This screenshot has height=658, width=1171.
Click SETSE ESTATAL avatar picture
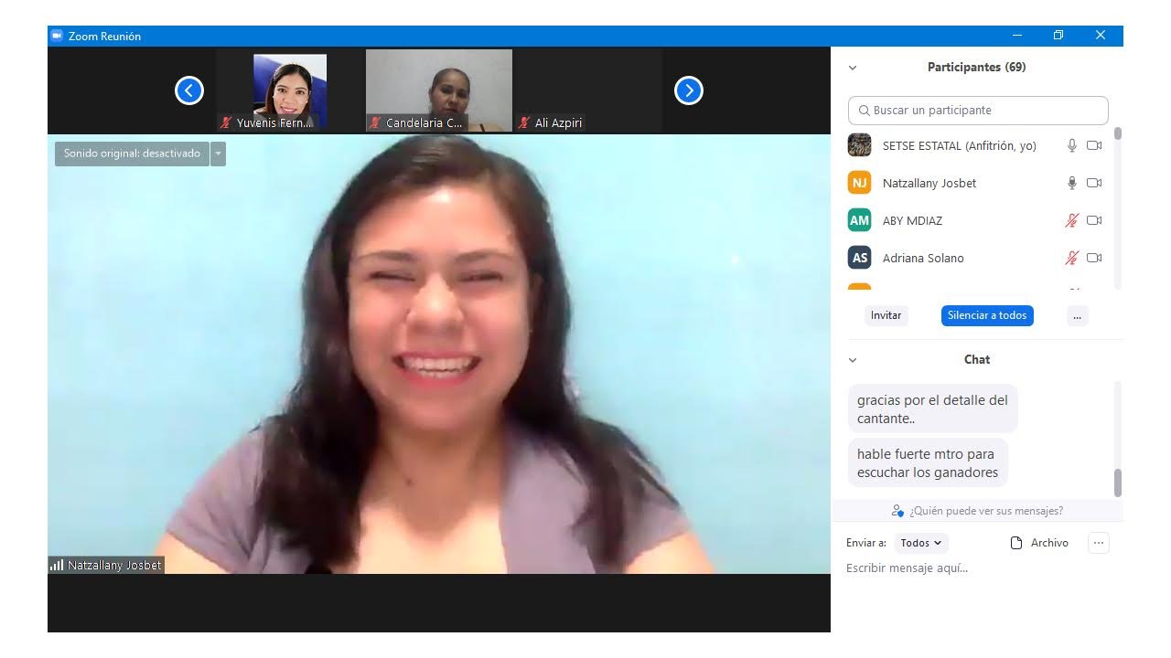pyautogui.click(x=860, y=145)
